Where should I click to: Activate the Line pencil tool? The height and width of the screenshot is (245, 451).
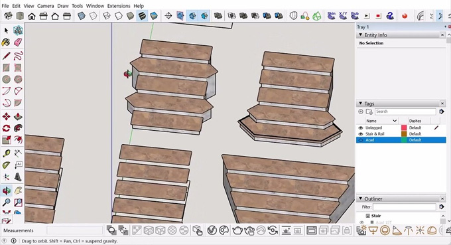pyautogui.click(x=7, y=56)
